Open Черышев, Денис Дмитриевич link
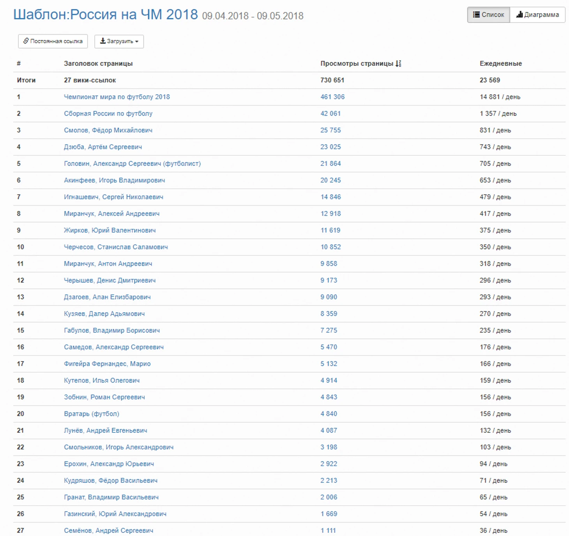The height and width of the screenshot is (536, 569). pos(110,280)
